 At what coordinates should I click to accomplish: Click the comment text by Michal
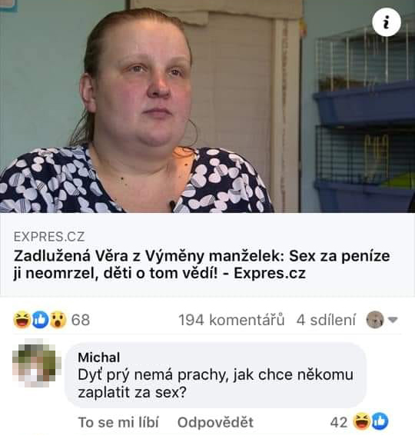pos(215,384)
